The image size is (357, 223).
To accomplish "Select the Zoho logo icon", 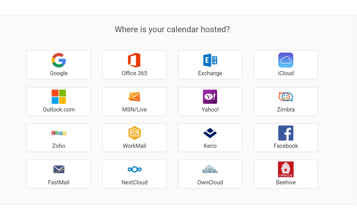I will 59,133.
